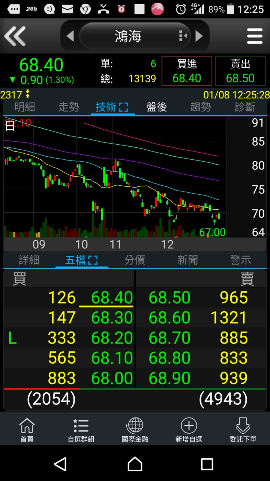Switch to the 明細 tab
Screen dimensions: 270x481
pos(25,107)
